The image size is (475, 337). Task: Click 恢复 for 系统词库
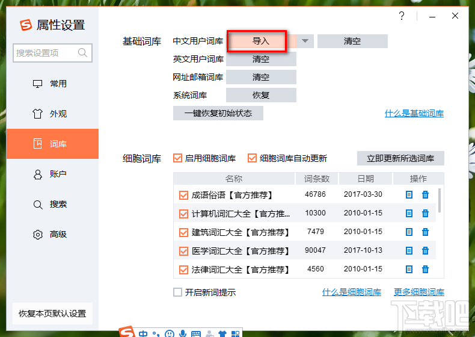pos(261,95)
